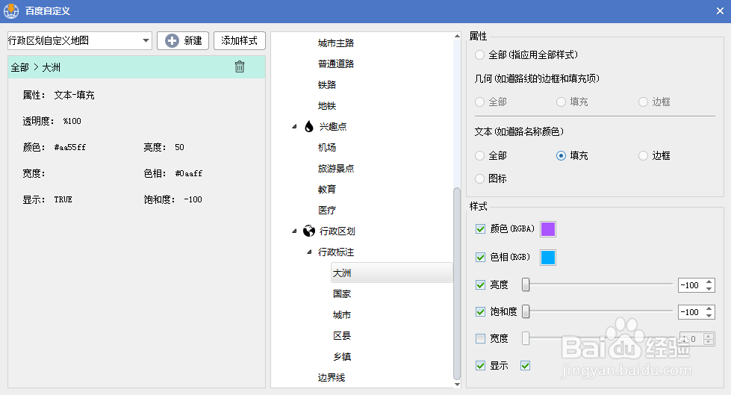Toggle the 饱和度 checkbox
The image size is (731, 395).
coord(480,312)
